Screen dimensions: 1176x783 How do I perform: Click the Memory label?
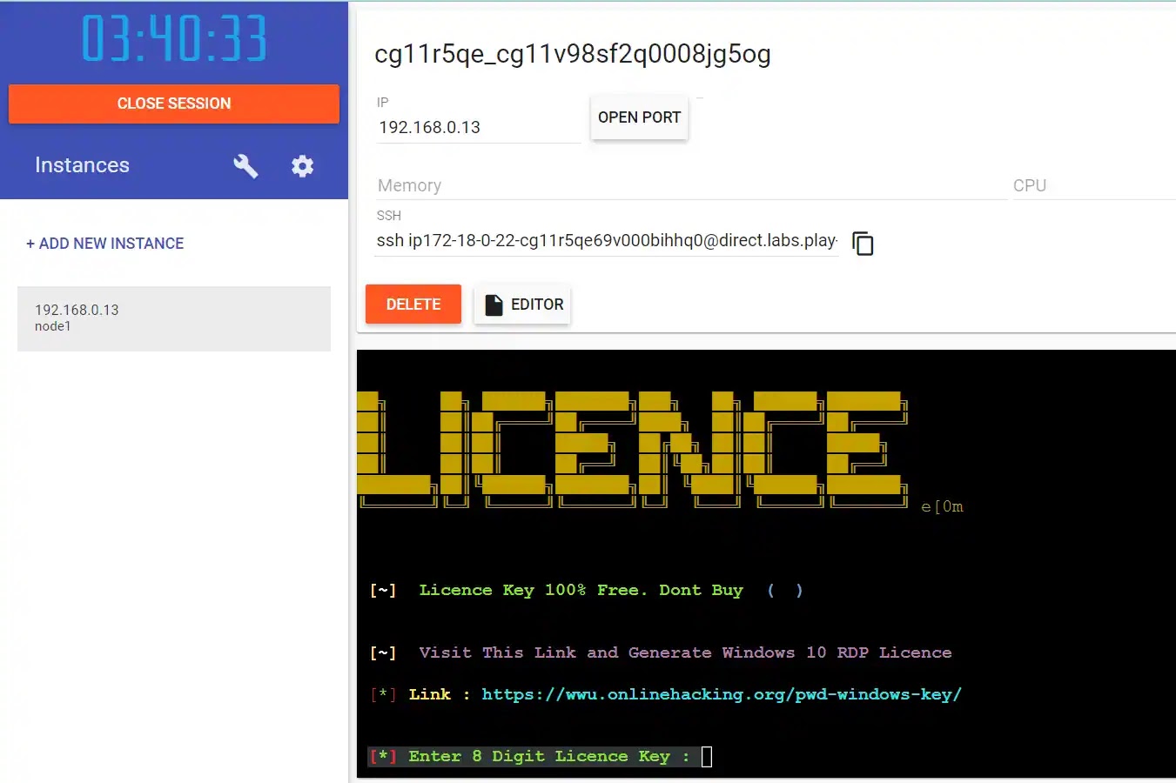(409, 185)
